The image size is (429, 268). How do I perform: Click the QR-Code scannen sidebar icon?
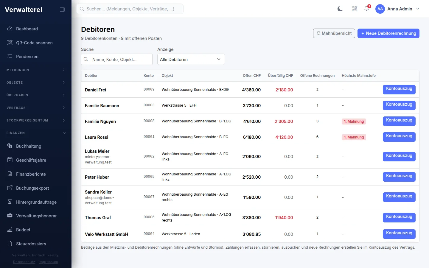tap(10, 43)
